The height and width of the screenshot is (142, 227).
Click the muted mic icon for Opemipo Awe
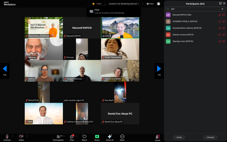point(219,41)
